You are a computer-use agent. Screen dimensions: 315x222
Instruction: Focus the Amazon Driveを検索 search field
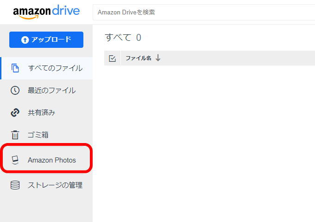click(x=204, y=12)
